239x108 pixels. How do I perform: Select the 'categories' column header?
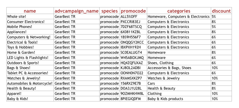(x=179, y=11)
